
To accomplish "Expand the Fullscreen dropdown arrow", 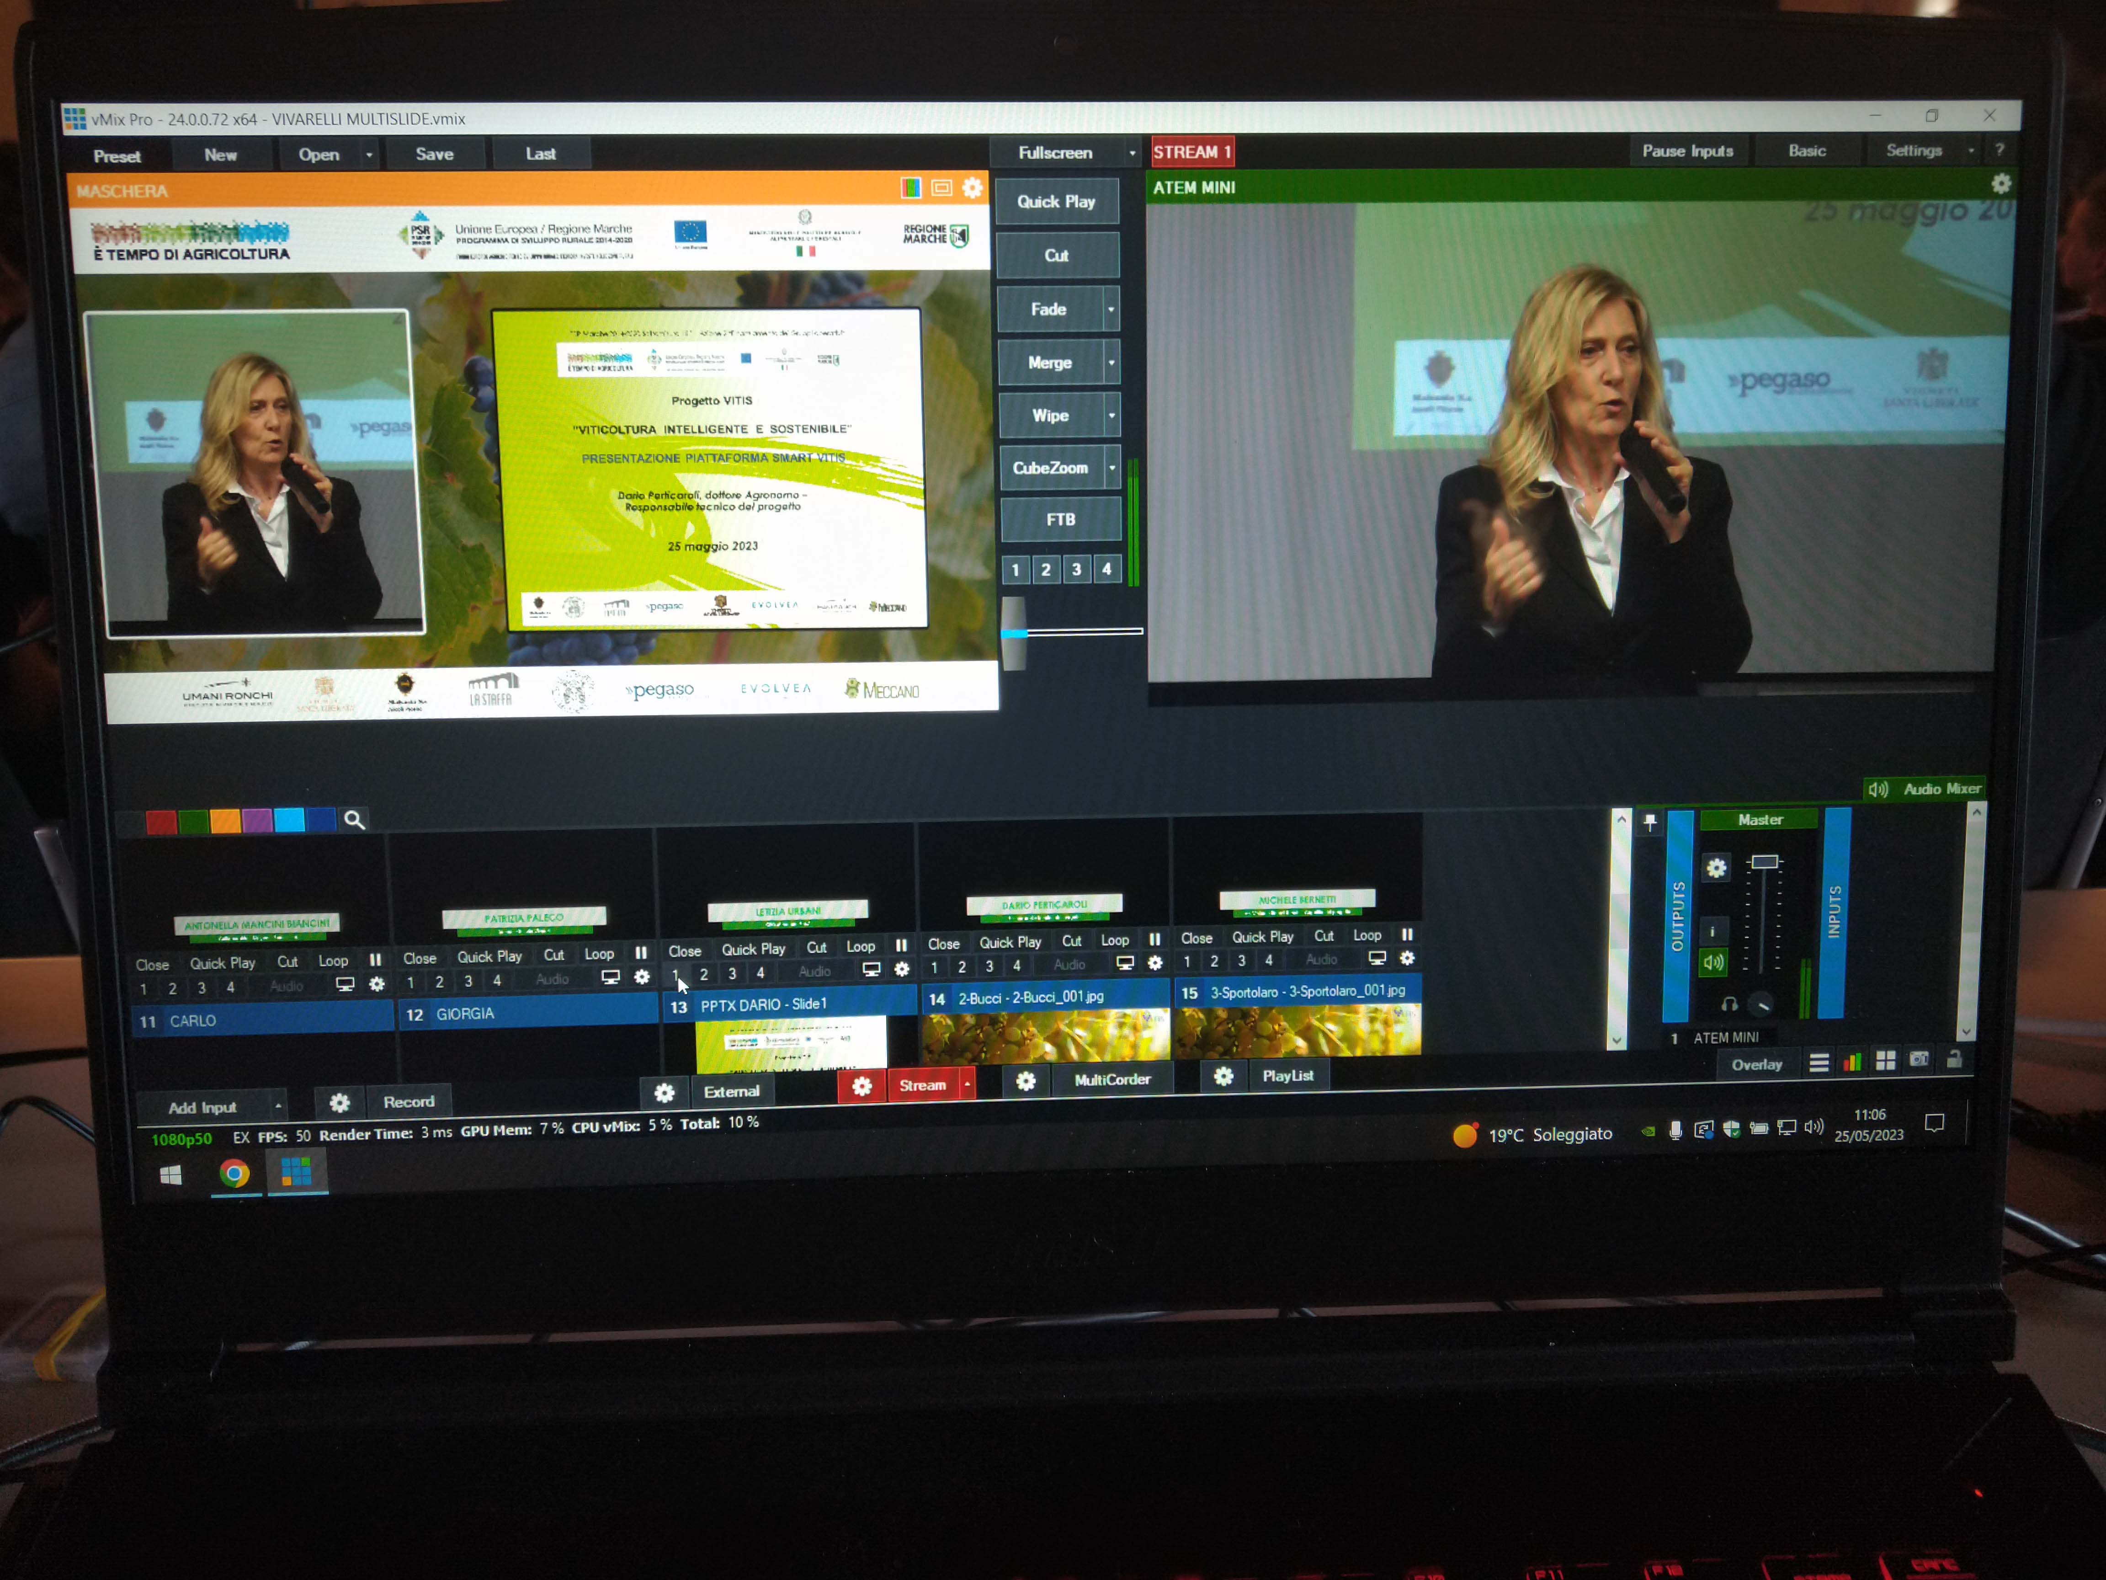I will pos(1132,152).
